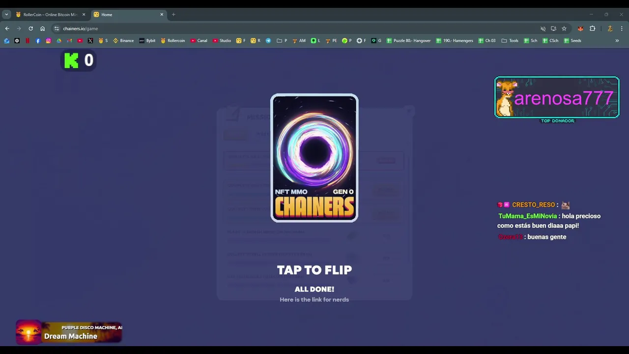The image size is (629, 354).
Task: Click the CRESTO_RESO chat username
Action: tap(533, 205)
